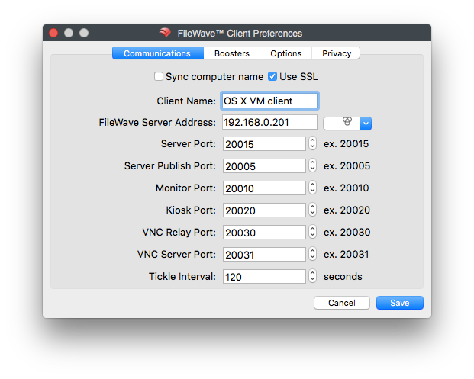Click the Kiosk Port stepper arrows
Screen dimensions: 474x379
click(313, 210)
